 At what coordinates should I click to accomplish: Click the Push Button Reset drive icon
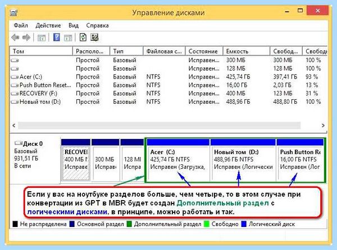(15, 85)
